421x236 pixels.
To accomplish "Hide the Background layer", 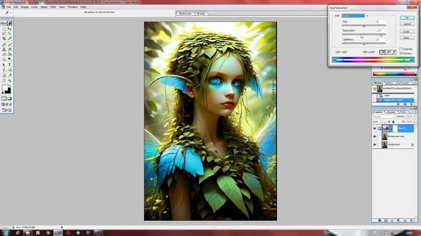I will [x=374, y=144].
